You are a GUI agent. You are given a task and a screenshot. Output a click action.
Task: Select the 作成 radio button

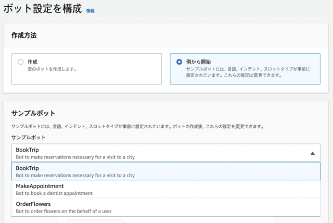21,62
